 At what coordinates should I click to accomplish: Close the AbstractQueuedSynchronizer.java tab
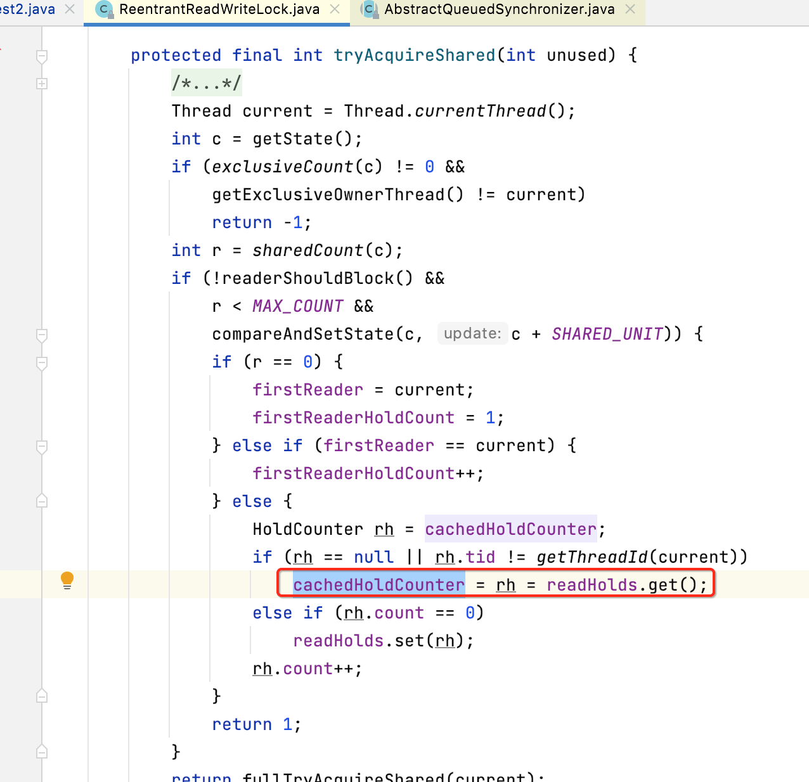click(x=630, y=9)
